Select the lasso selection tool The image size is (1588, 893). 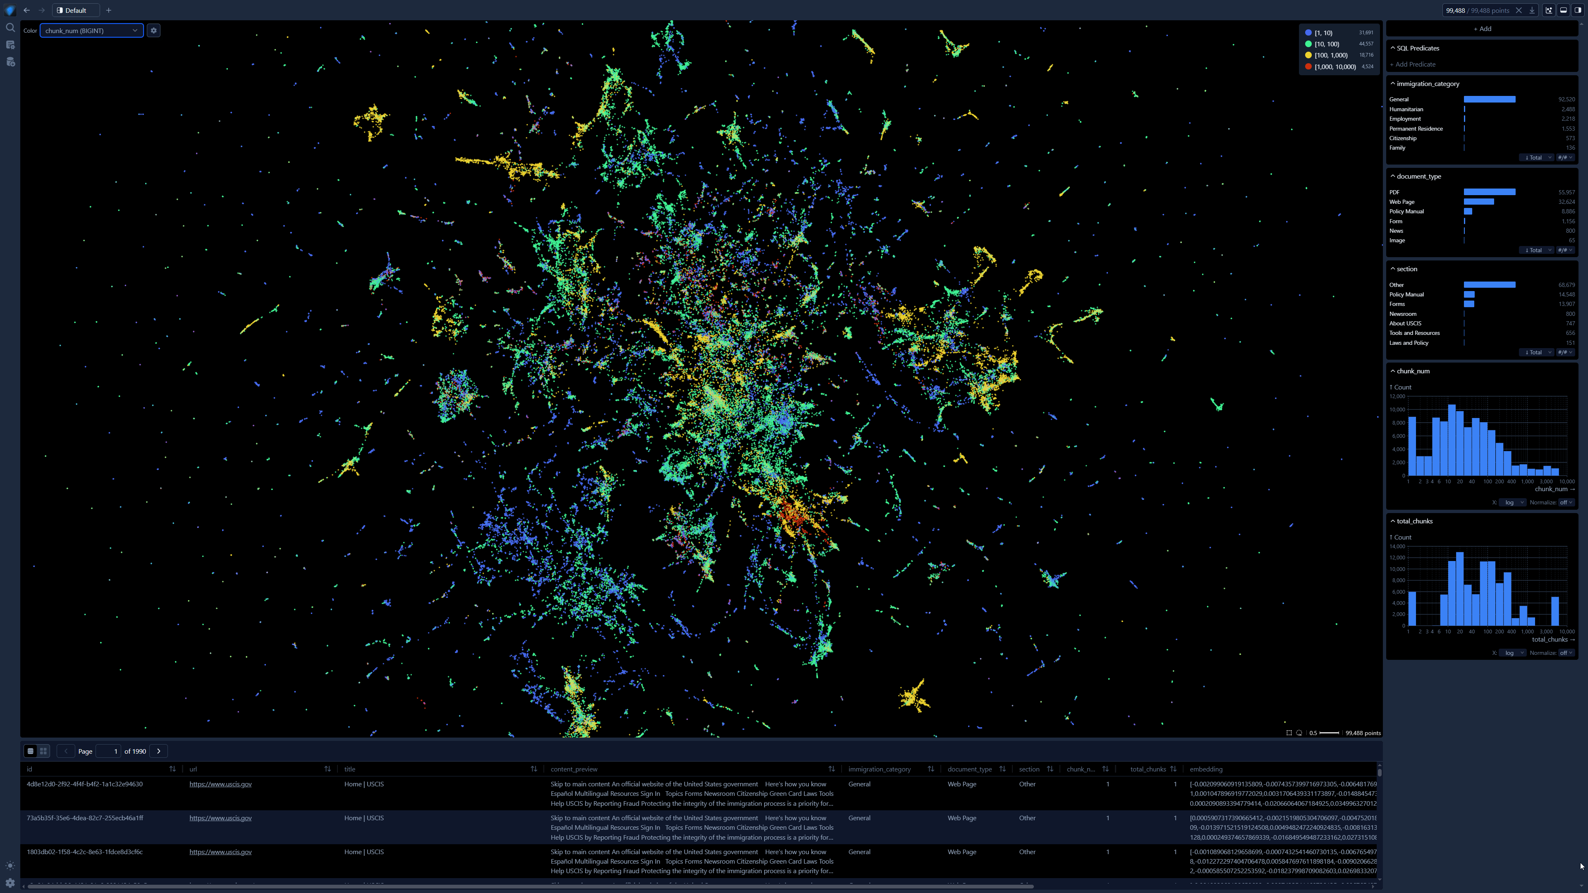click(x=1299, y=733)
